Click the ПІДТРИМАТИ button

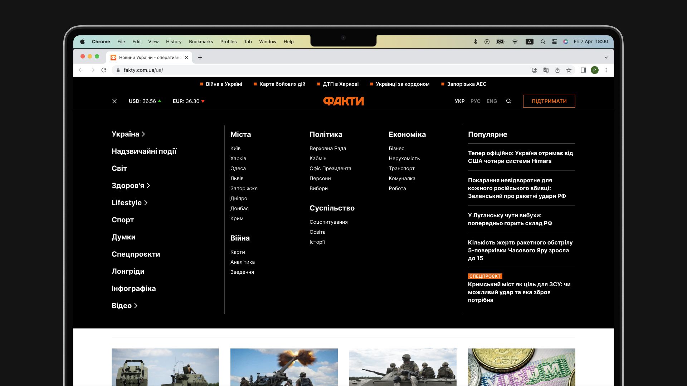click(x=549, y=101)
